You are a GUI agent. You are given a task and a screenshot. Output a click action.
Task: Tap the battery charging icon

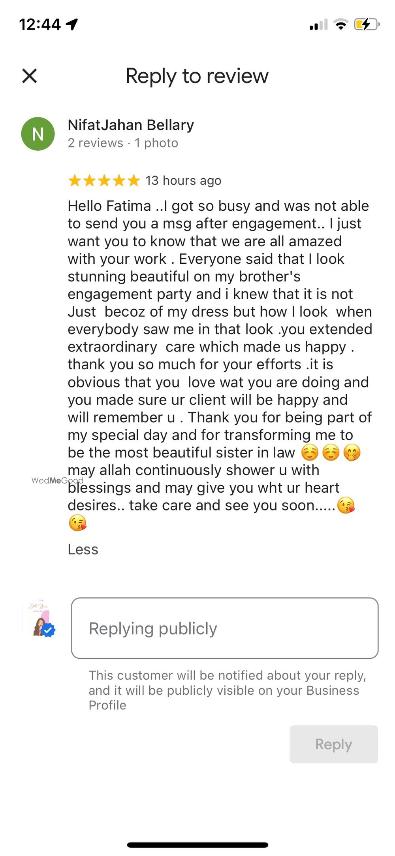367,25
